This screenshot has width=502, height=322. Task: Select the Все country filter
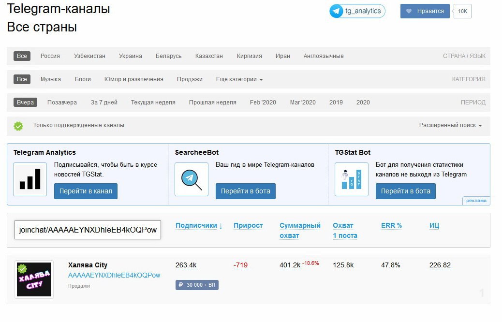pos(22,56)
